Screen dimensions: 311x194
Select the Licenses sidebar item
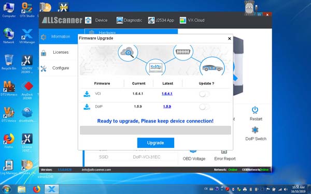tap(59, 52)
